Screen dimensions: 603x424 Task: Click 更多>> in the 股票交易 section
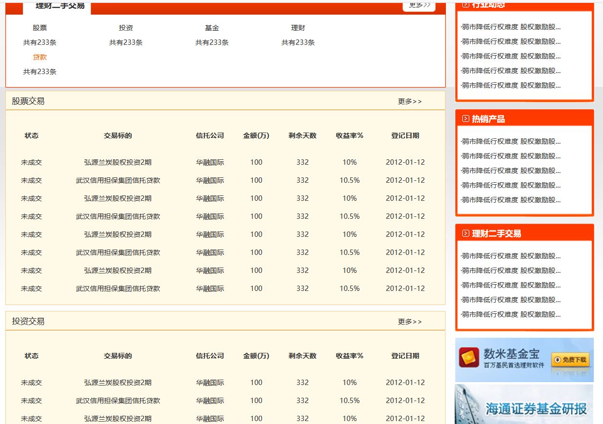point(410,101)
